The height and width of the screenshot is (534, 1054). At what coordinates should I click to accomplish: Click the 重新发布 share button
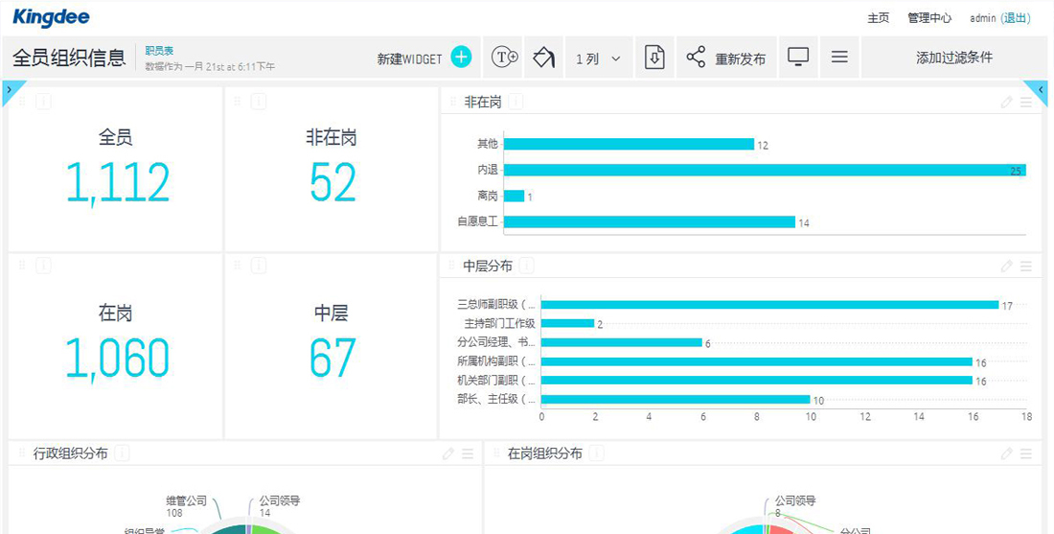(x=726, y=58)
